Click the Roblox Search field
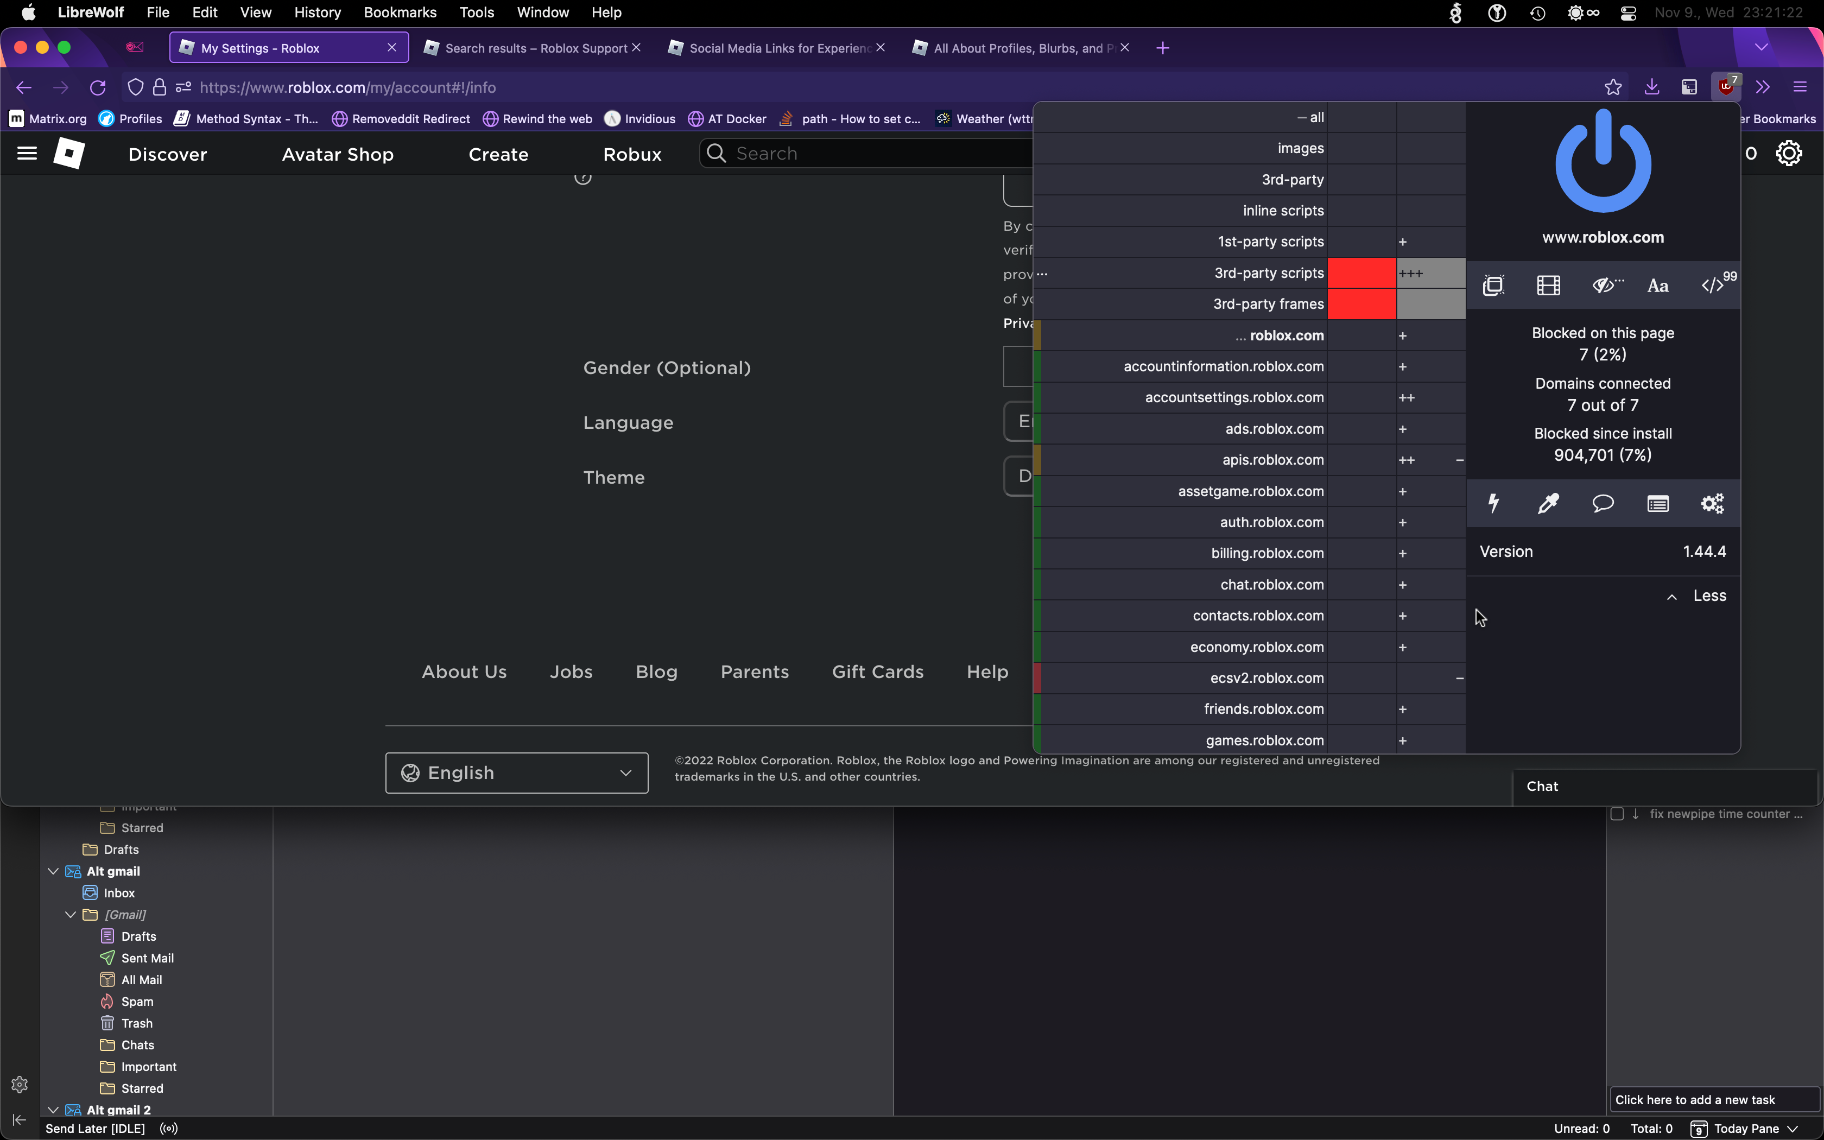This screenshot has width=1824, height=1140. pos(867,154)
